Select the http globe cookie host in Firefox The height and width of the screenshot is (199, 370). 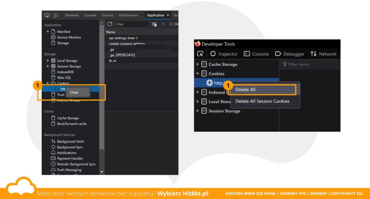(x=209, y=83)
